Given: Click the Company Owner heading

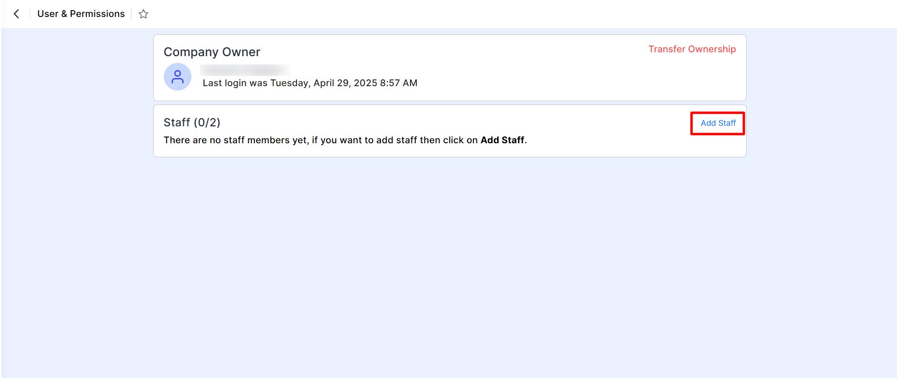Looking at the screenshot, I should click(x=212, y=52).
